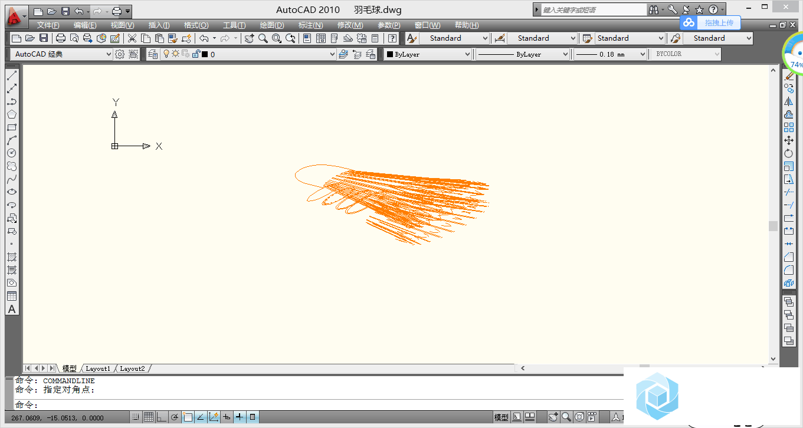
Task: Open the Text Style manager icon
Action: [x=412, y=38]
